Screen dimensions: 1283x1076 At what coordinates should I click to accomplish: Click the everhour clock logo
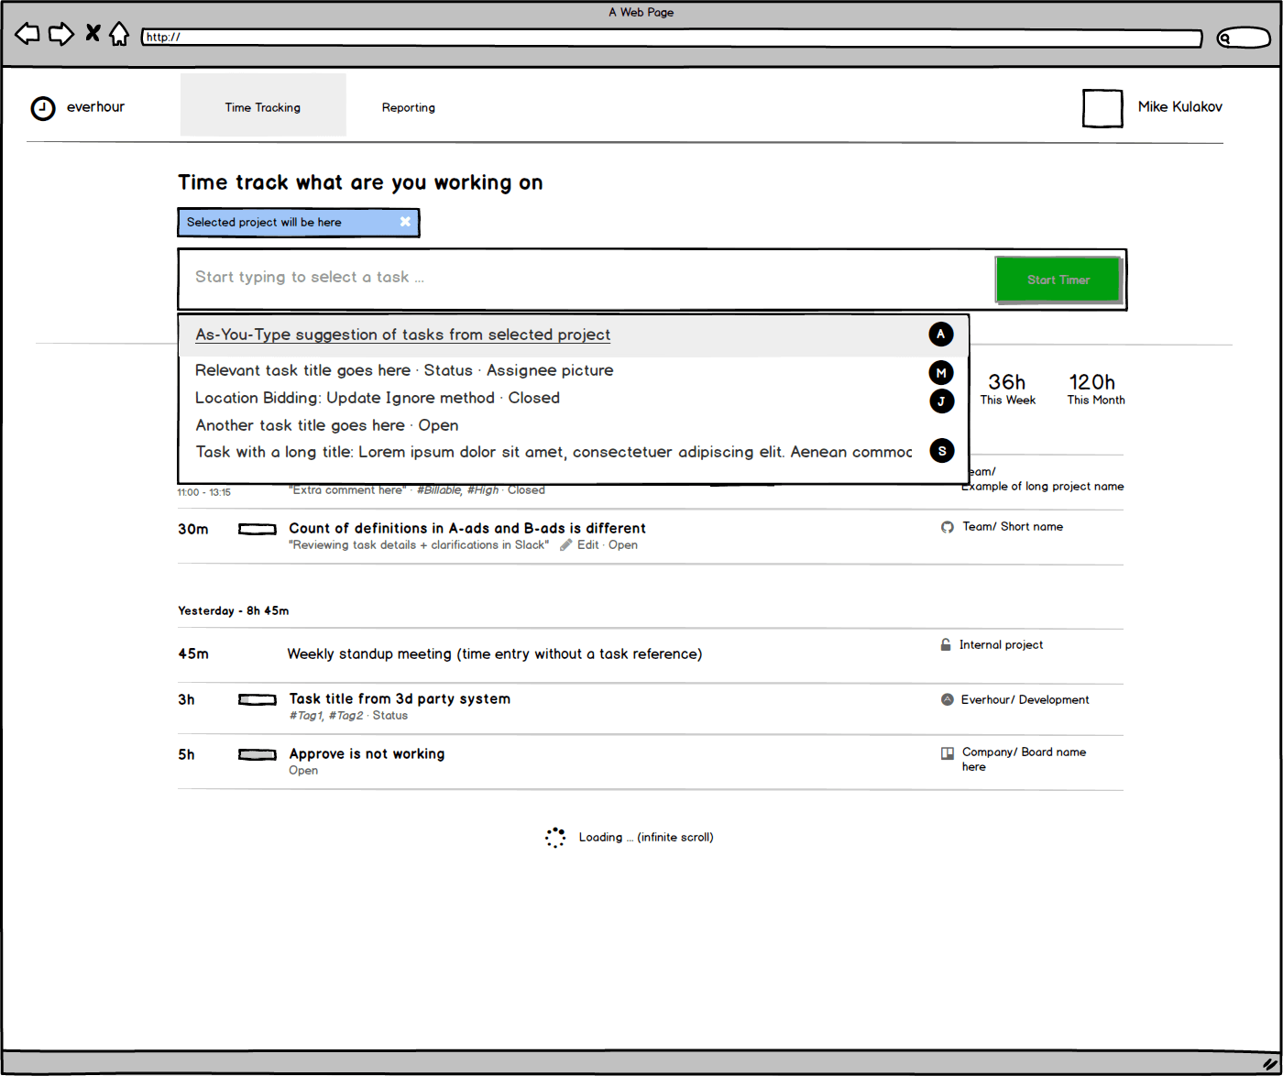click(x=43, y=108)
